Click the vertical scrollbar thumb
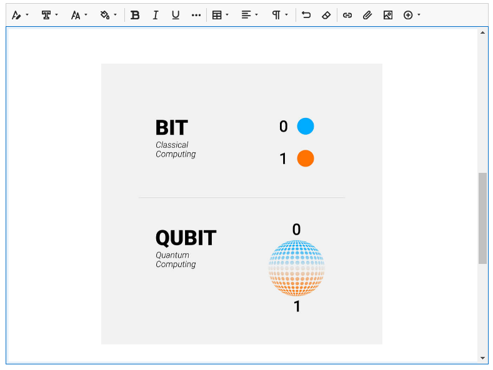Viewport: 493px width, 370px height. [482, 218]
